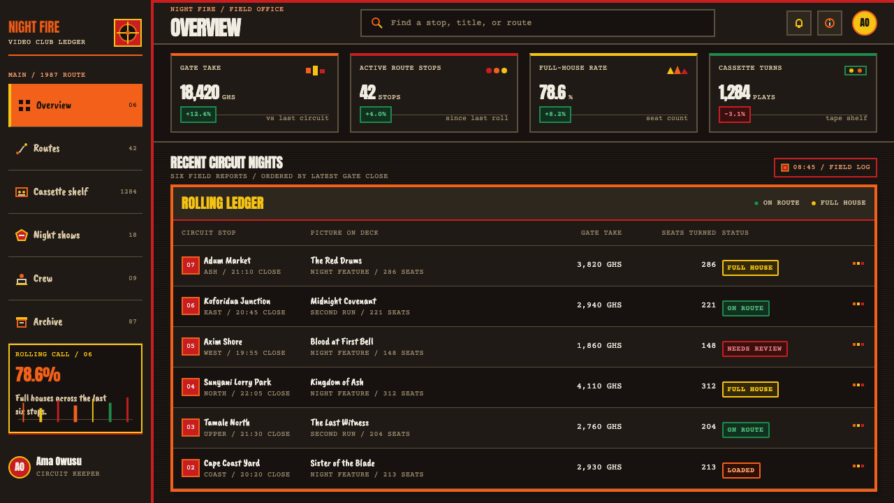Screen dimensions: 894x503
Task: Click the On Route legend item
Action: click(x=777, y=203)
